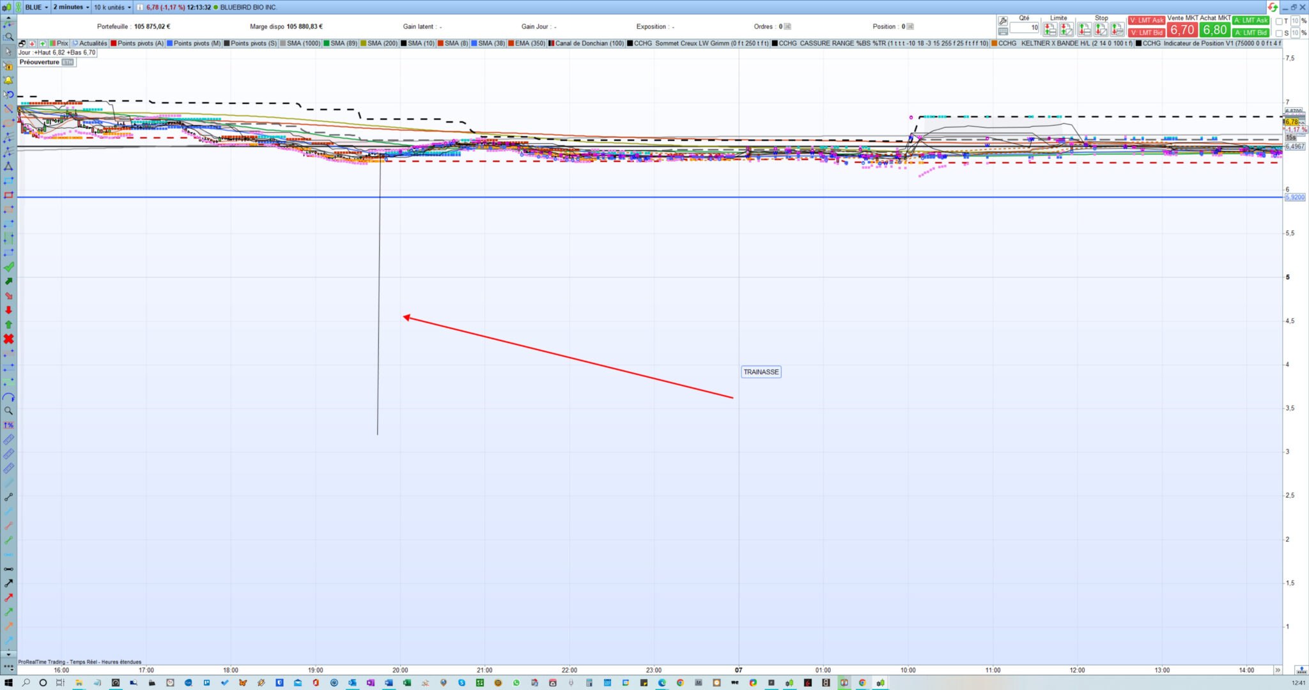
Task: Click the Vente MKT 6,70 button
Action: (1182, 29)
